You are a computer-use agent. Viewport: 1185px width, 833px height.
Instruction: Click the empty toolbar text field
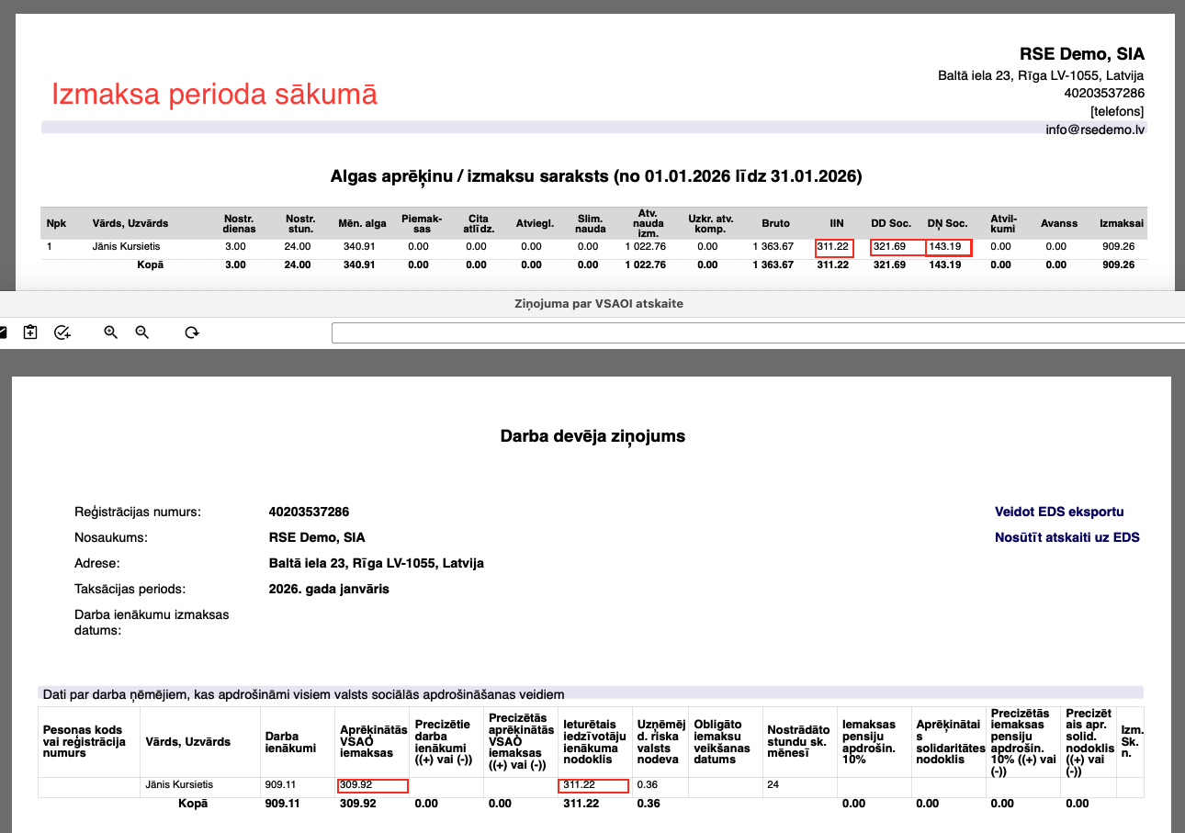click(753, 332)
